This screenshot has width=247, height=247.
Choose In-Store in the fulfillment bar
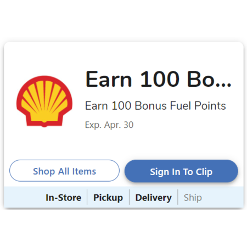click(x=63, y=198)
